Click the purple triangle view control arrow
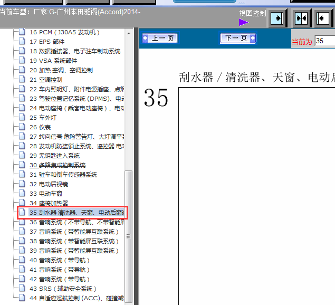 click(244, 22)
